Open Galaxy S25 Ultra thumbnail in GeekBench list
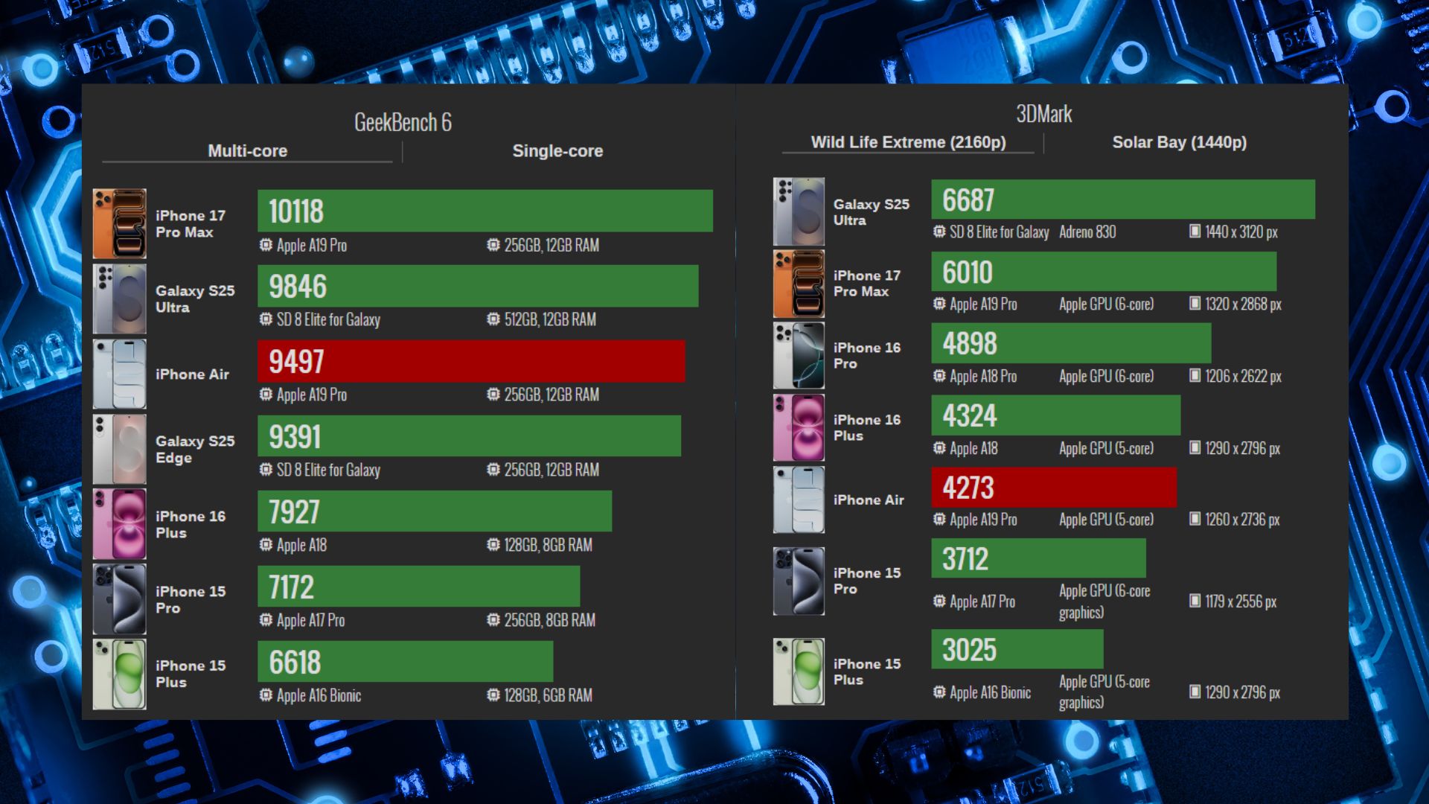The image size is (1429, 804). 119,299
